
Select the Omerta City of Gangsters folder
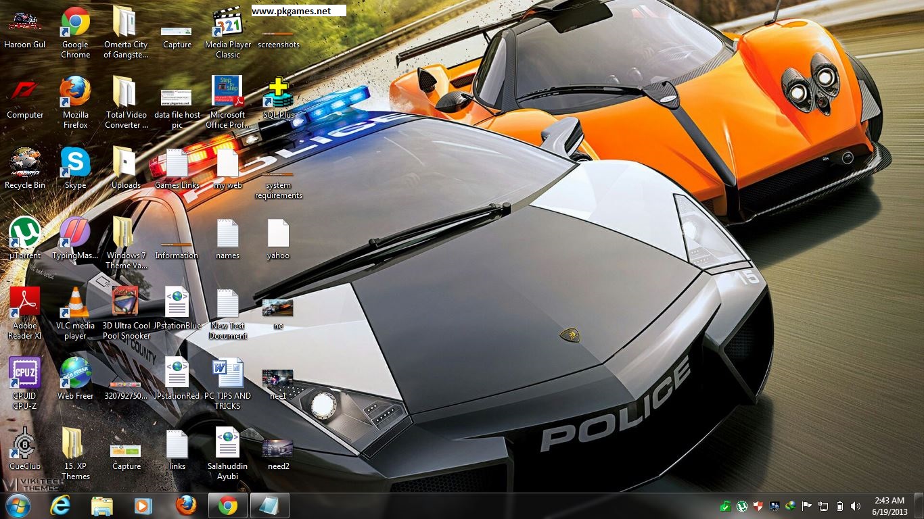126,32
